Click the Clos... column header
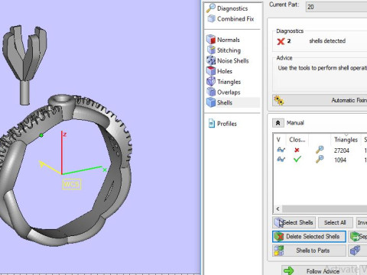367x275 pixels. point(297,140)
